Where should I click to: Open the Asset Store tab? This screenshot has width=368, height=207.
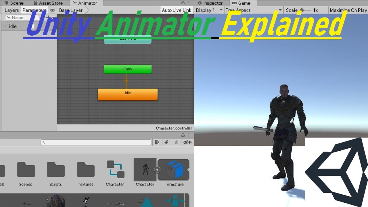(48, 3)
